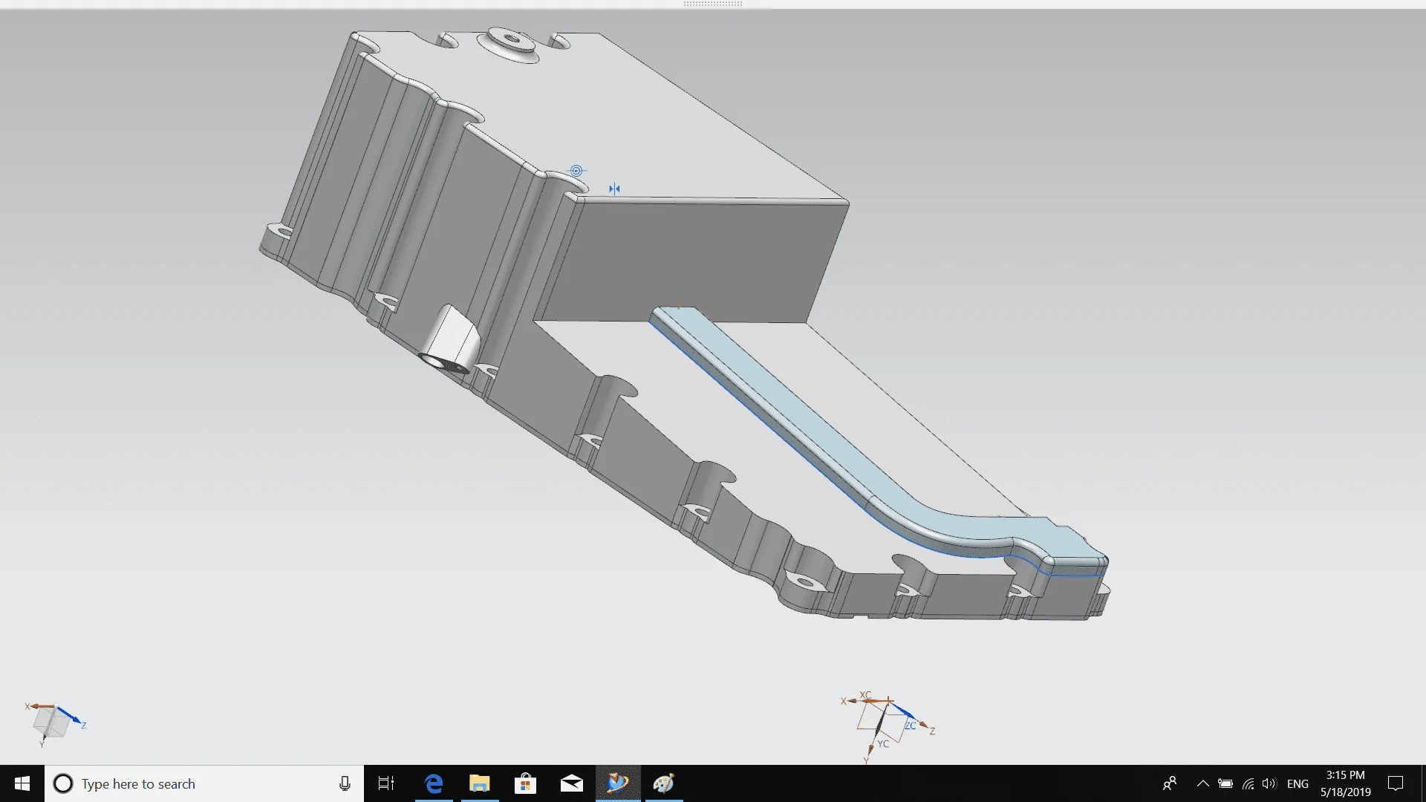Open the Start menu
The width and height of the screenshot is (1426, 802).
[x=21, y=783]
